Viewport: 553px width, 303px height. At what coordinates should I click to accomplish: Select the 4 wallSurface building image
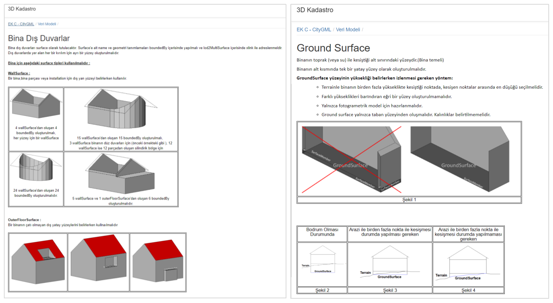coord(36,103)
